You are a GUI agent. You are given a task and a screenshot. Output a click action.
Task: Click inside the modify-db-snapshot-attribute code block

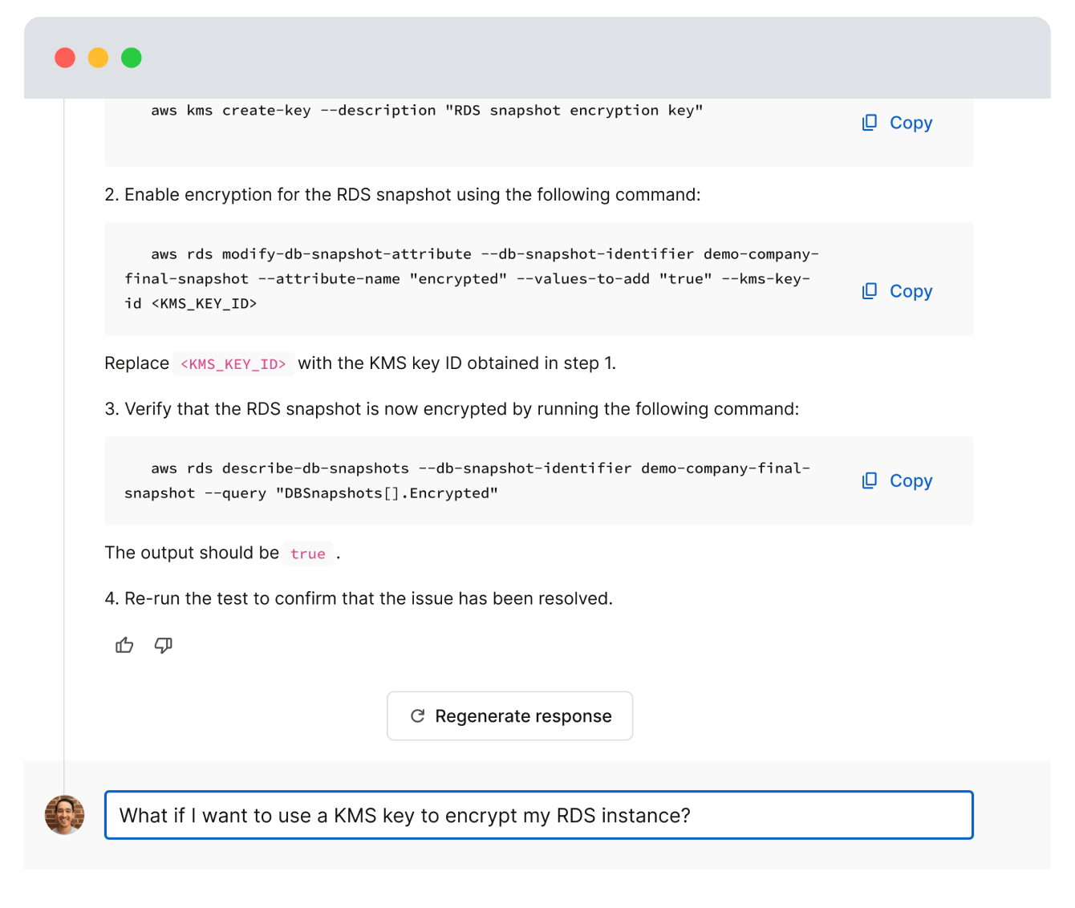click(465, 278)
